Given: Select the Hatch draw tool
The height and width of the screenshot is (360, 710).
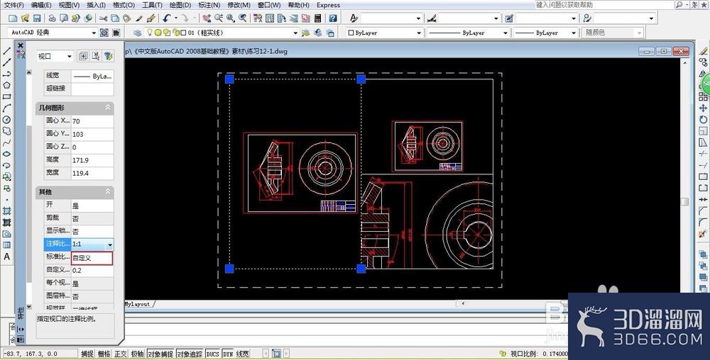Looking at the screenshot, I should click(x=7, y=211).
